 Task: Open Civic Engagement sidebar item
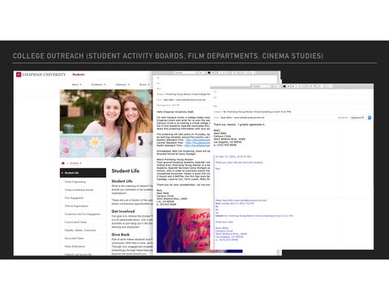tap(74, 198)
